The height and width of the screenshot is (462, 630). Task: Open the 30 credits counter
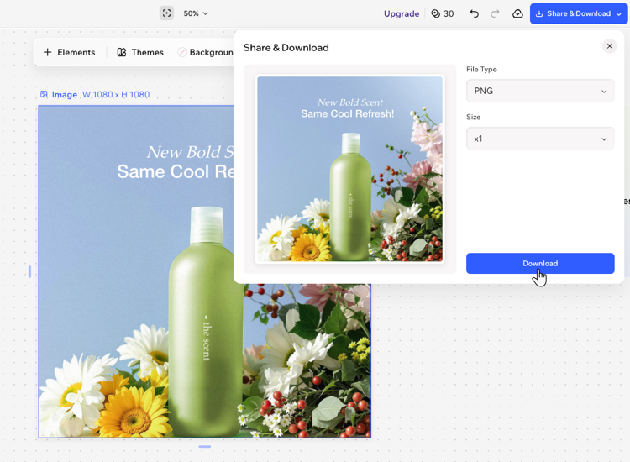443,13
